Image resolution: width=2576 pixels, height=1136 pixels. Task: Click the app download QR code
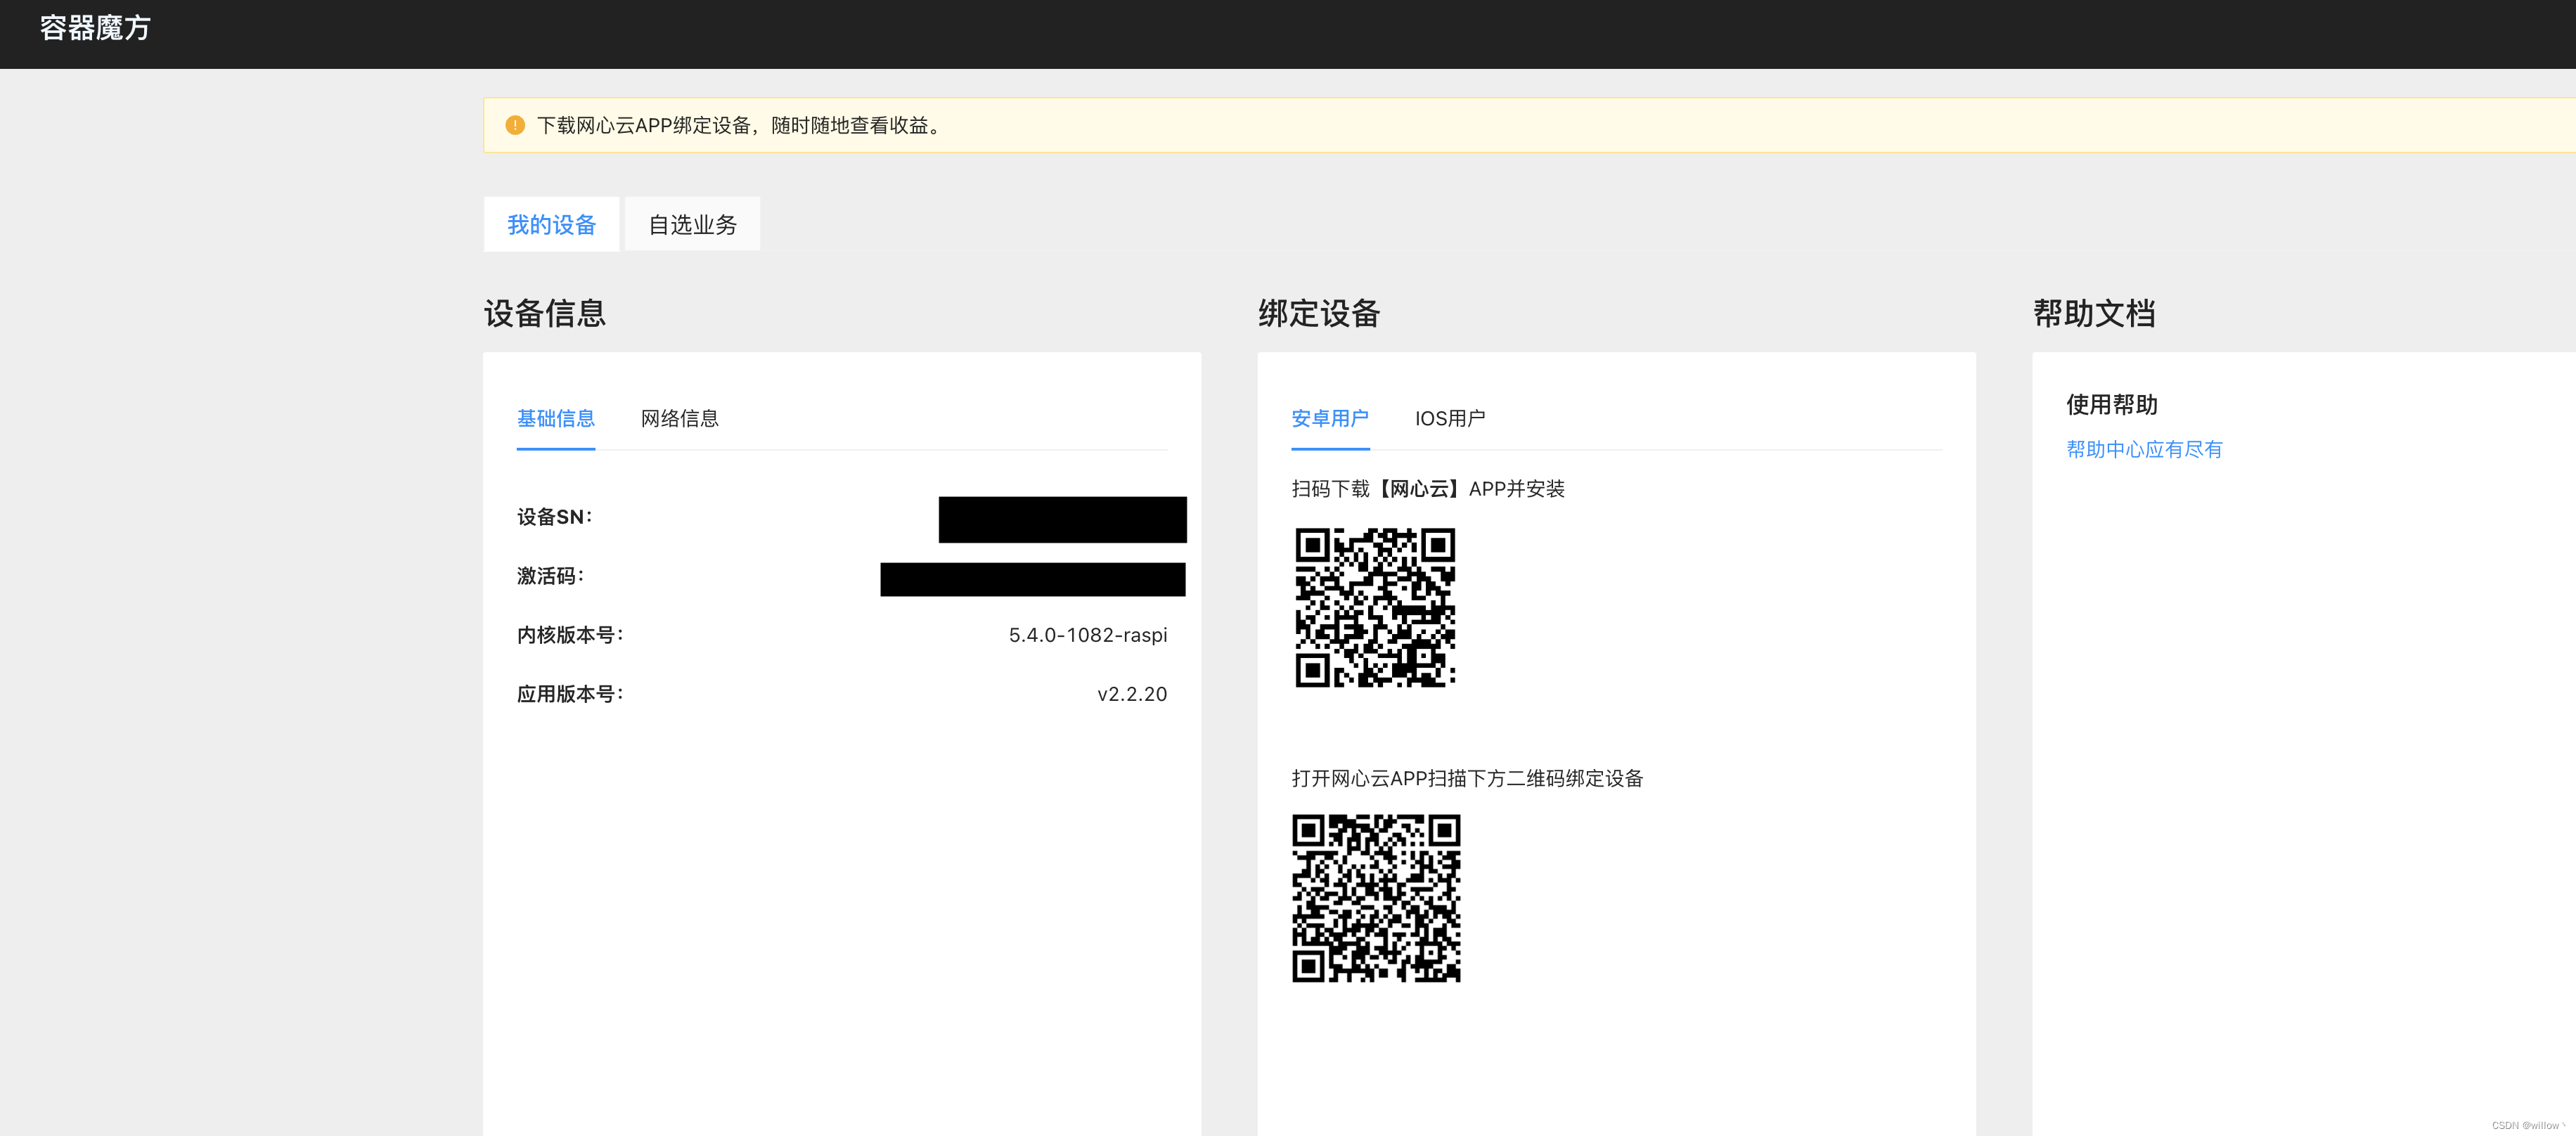1375,607
